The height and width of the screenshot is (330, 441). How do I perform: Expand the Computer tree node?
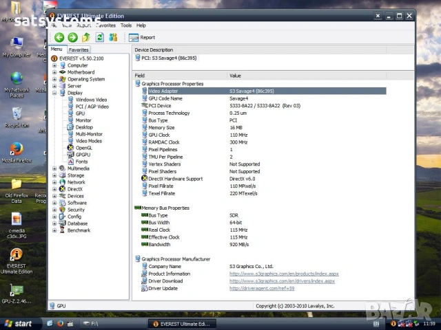[x=54, y=65]
